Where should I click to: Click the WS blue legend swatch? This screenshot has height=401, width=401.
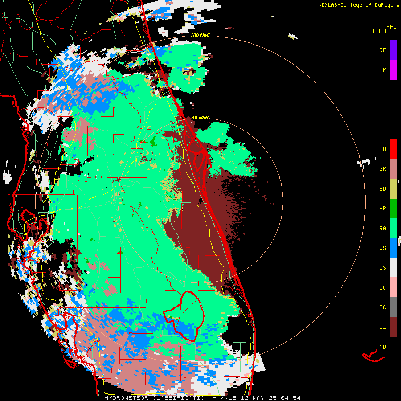coord(393,248)
